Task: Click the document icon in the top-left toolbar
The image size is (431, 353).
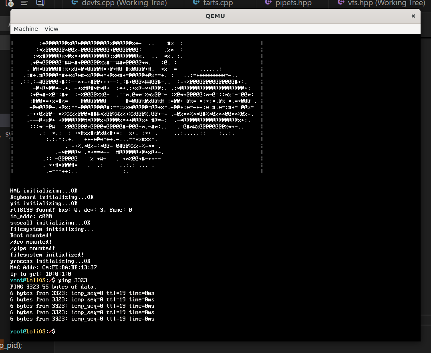Action: click(x=40, y=3)
